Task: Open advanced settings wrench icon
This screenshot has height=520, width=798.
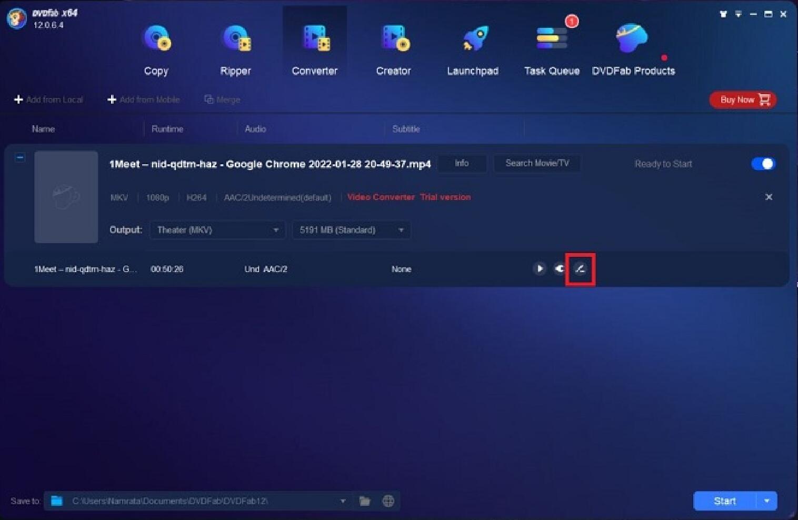Action: [x=560, y=268]
